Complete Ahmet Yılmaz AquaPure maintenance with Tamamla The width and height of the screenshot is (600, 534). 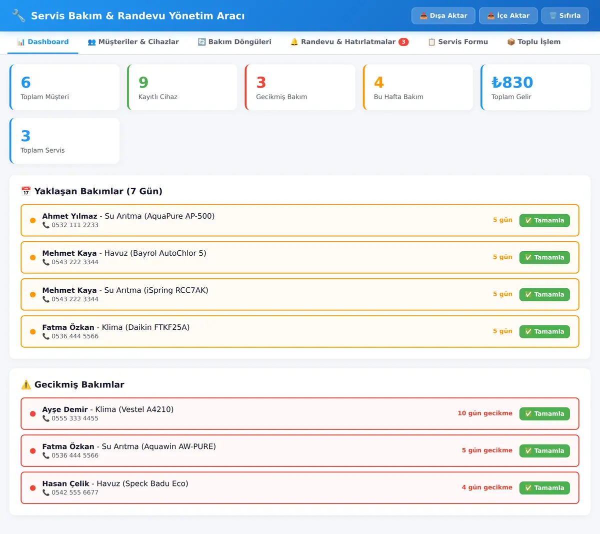tap(544, 220)
